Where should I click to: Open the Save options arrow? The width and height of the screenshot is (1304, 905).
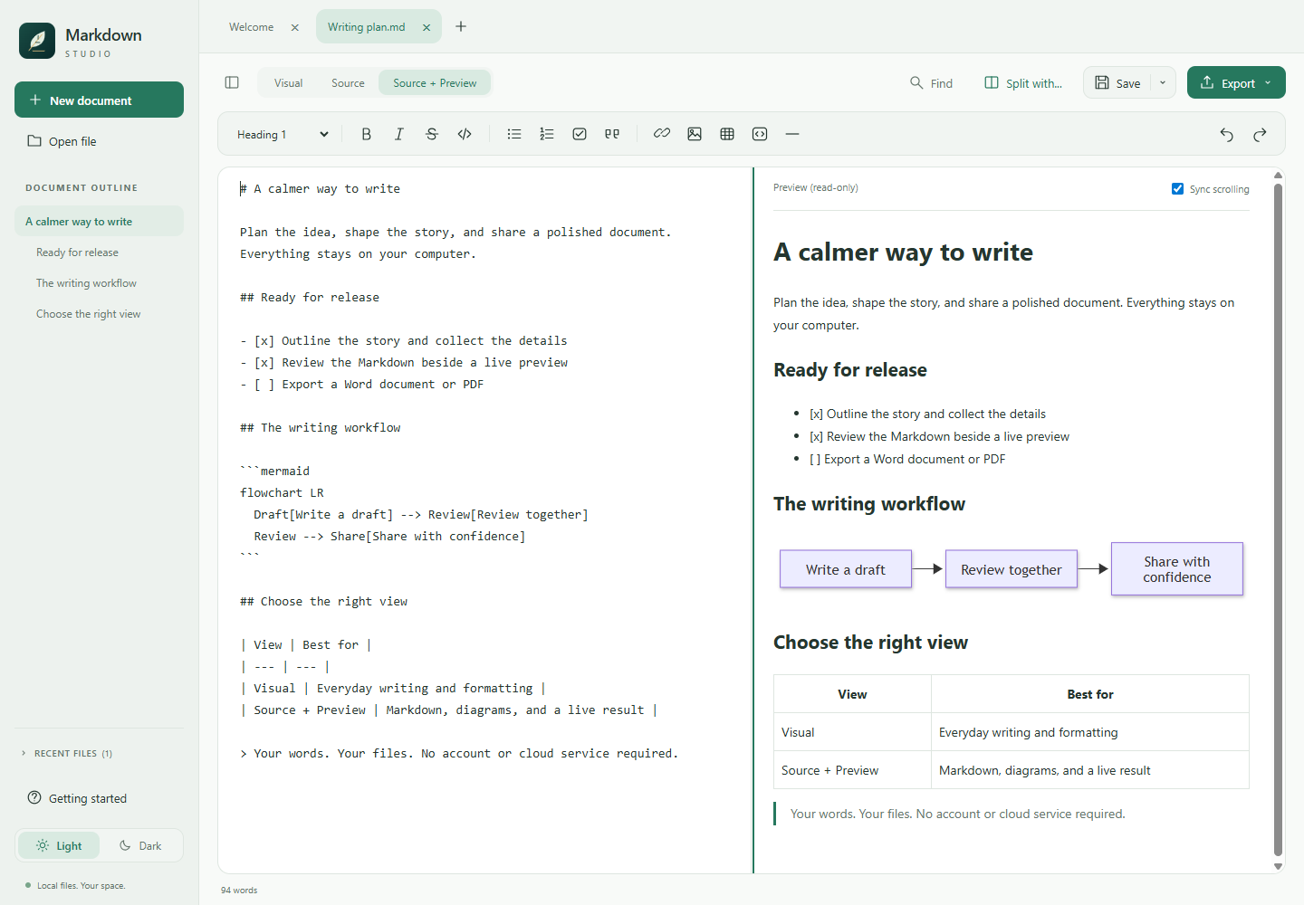[1163, 82]
